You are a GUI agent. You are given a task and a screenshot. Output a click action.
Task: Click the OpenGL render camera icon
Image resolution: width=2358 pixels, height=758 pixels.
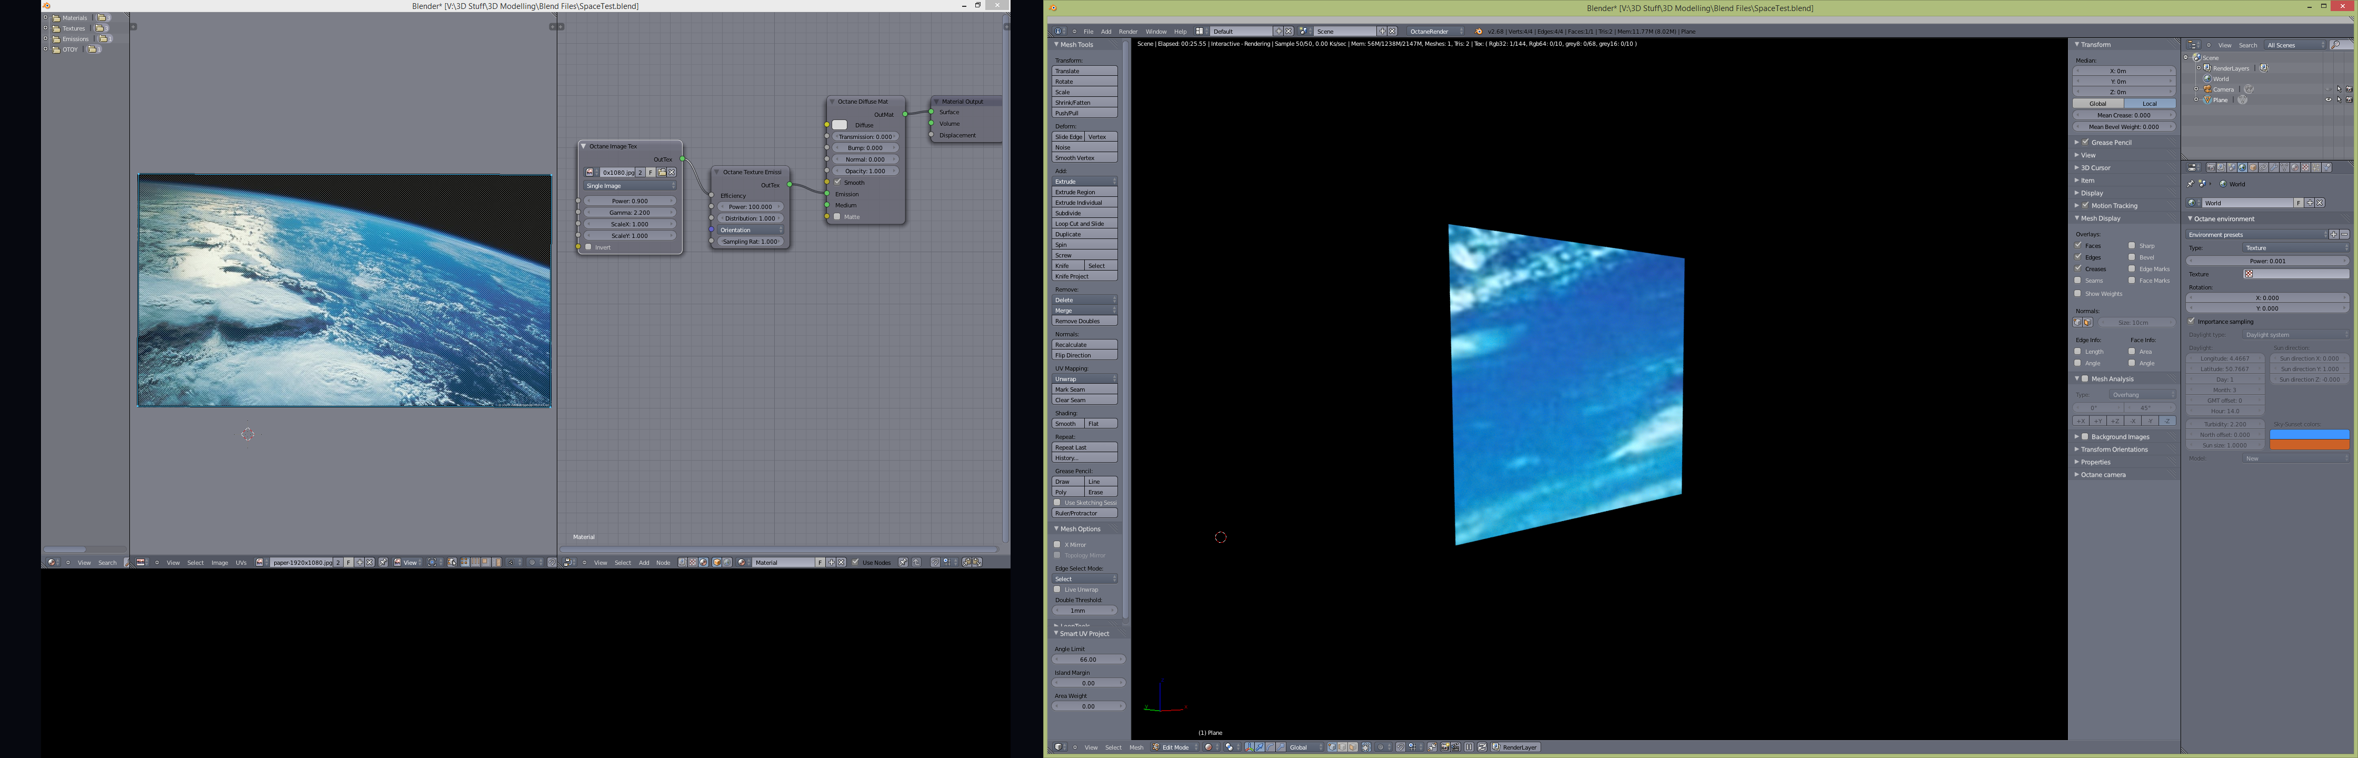click(1445, 747)
